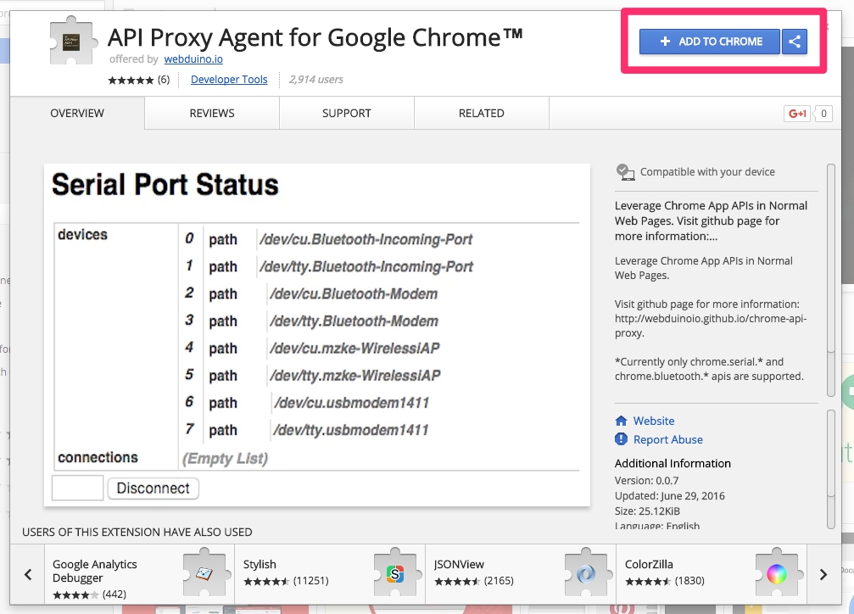Click the Serial Port Status screenshot preview

tap(317, 335)
